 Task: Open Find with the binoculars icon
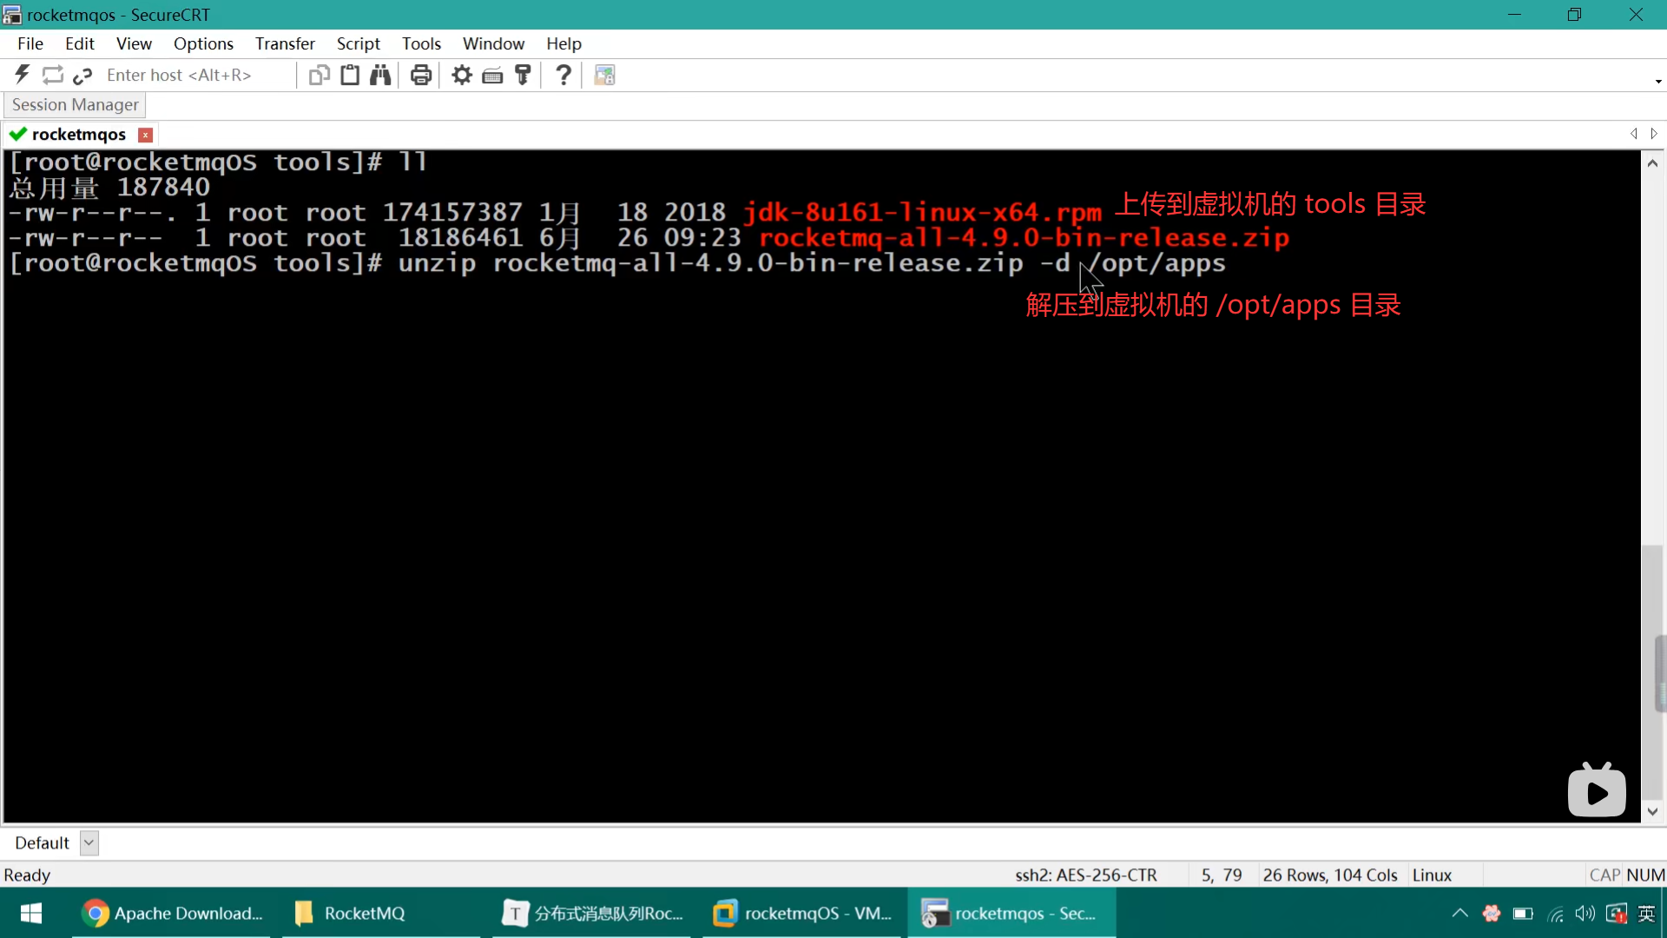(380, 76)
